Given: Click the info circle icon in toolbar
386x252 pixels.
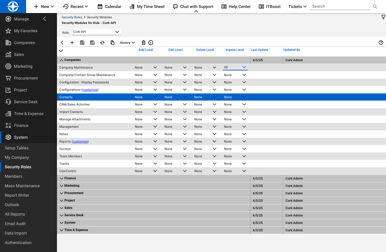Looking at the screenshot, I should pos(151,43).
